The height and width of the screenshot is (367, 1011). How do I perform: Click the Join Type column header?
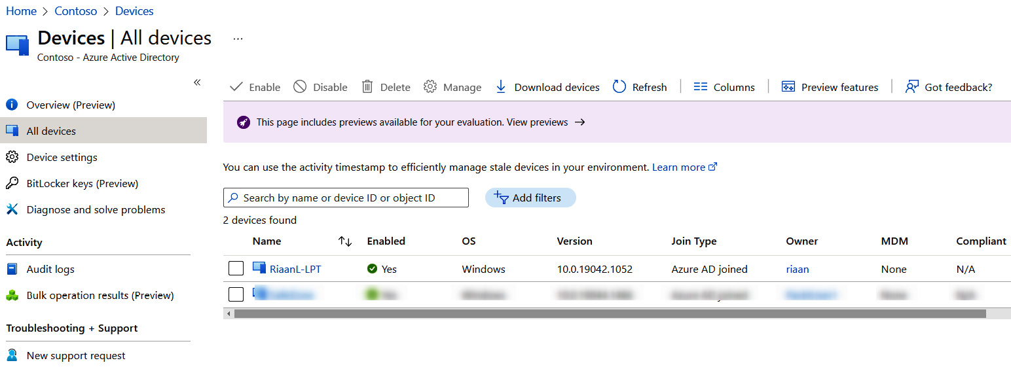[694, 241]
